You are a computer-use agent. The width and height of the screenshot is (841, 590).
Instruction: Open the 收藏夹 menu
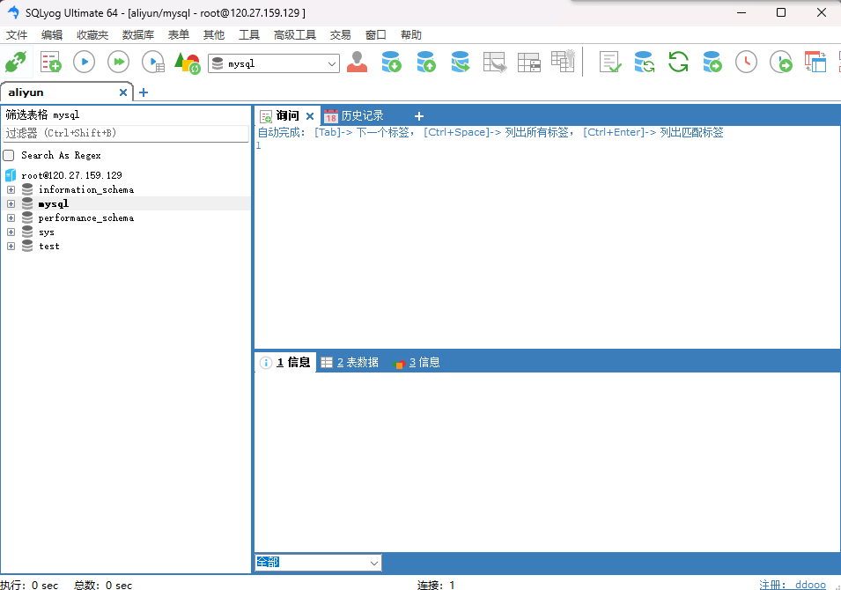pos(92,35)
